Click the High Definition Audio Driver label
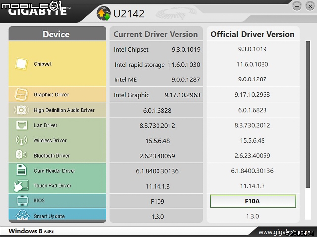This screenshot has height=237, width=317. point(64,110)
